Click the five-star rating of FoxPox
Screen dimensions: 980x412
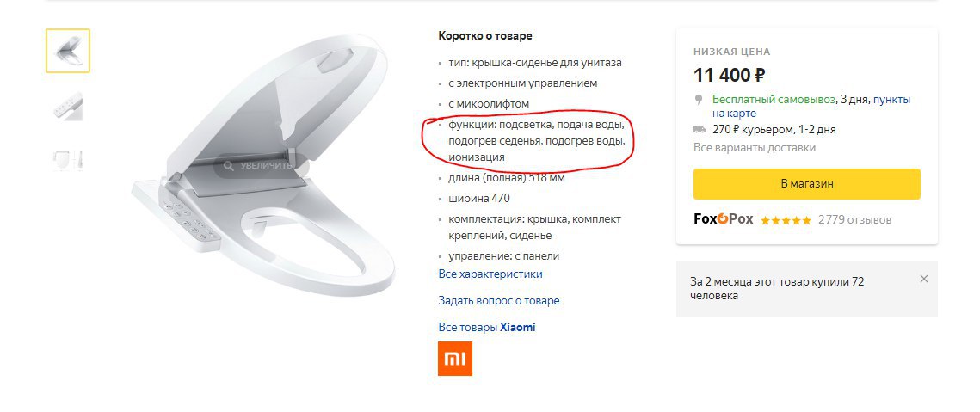pyautogui.click(x=786, y=220)
